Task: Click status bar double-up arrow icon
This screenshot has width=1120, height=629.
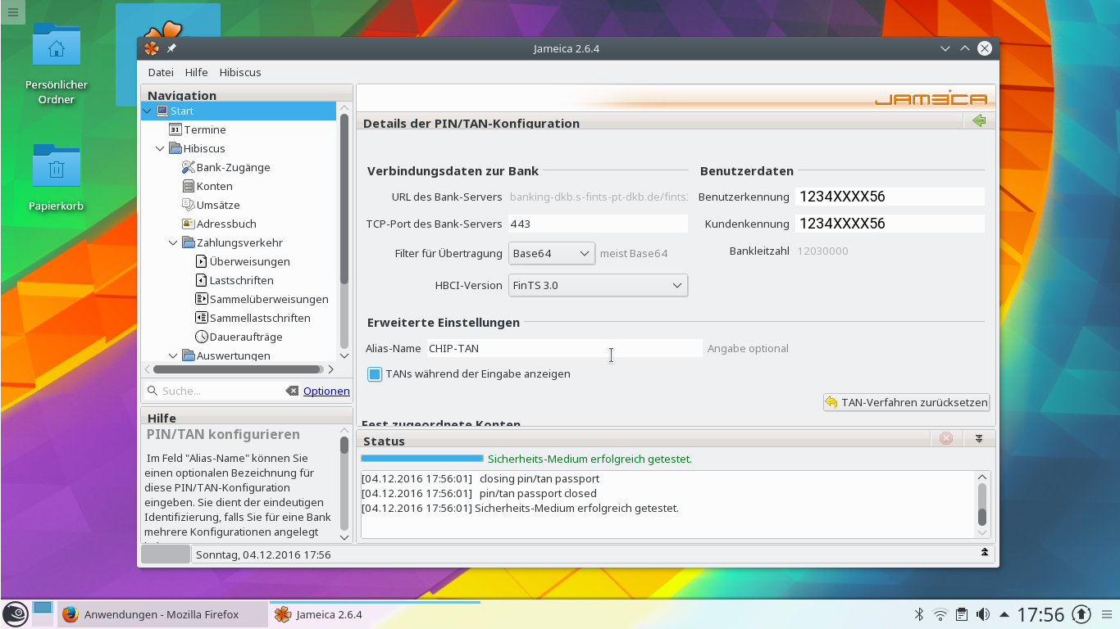Action: point(985,554)
